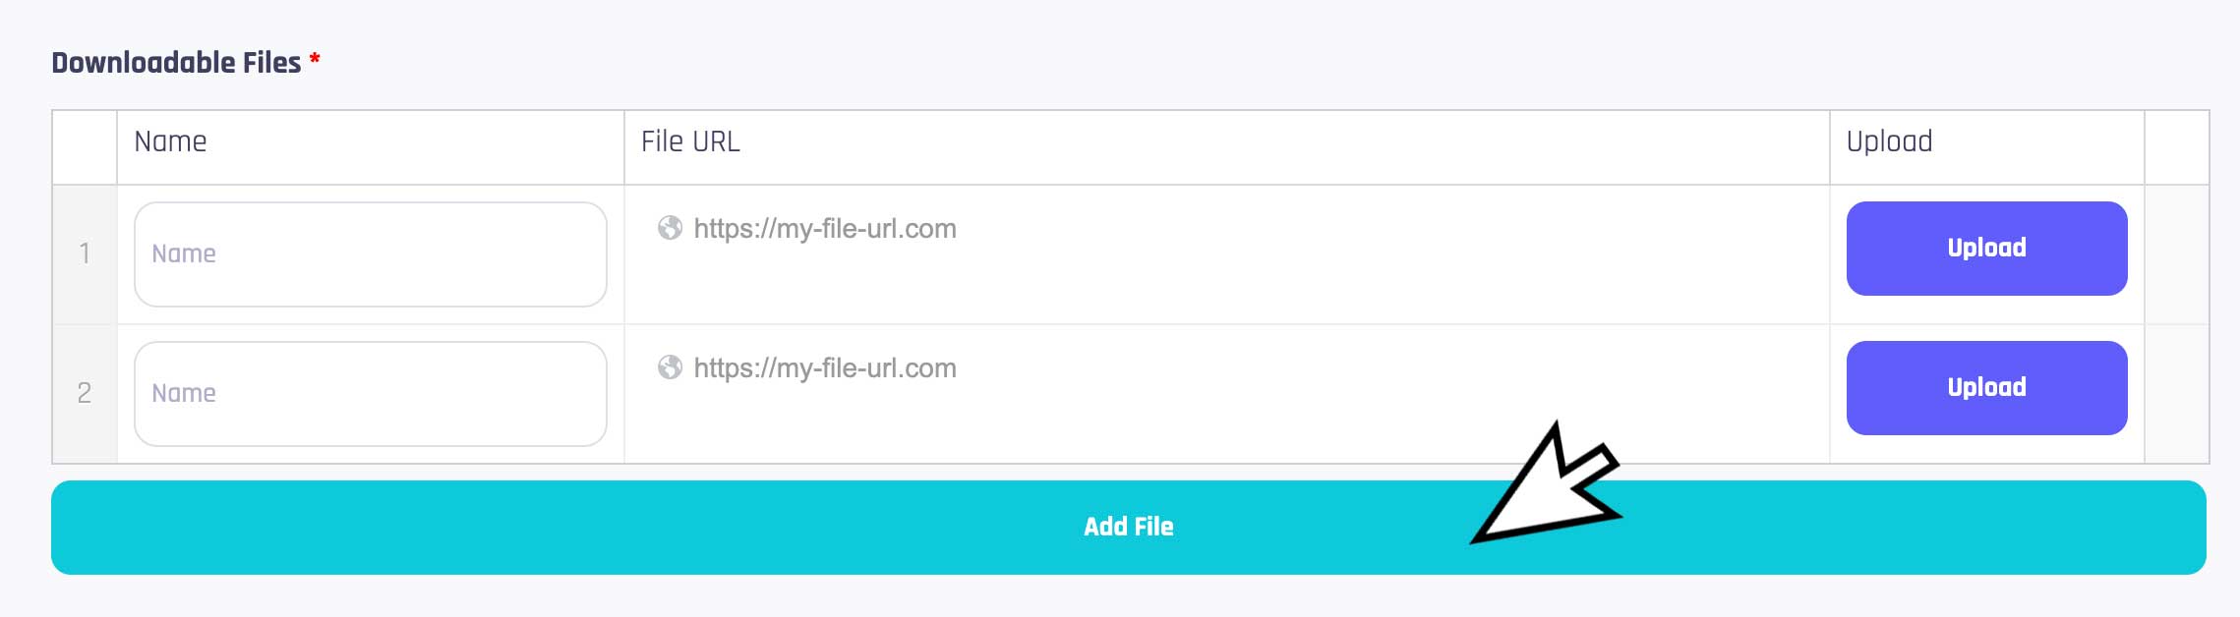Screen dimensions: 2240x617
Task: Click the Upload button in row 1
Action: 1986,249
